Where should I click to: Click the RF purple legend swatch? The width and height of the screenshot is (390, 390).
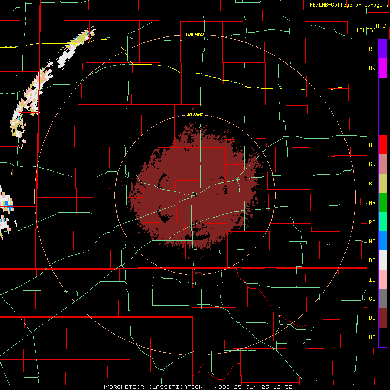point(383,49)
